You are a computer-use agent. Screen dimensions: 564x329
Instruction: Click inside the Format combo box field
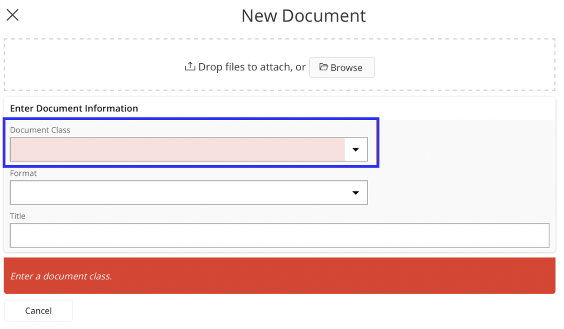tap(177, 193)
